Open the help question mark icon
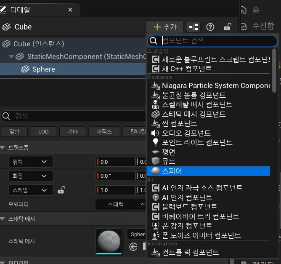The width and height of the screenshot is (281, 264). click(x=210, y=27)
